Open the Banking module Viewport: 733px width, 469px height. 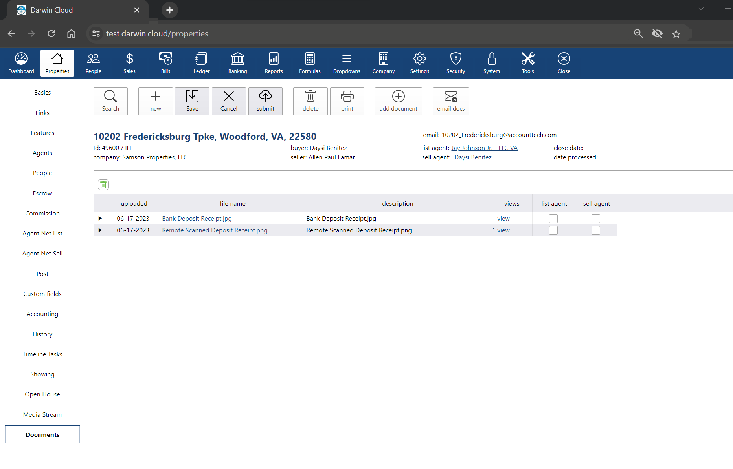tap(238, 63)
